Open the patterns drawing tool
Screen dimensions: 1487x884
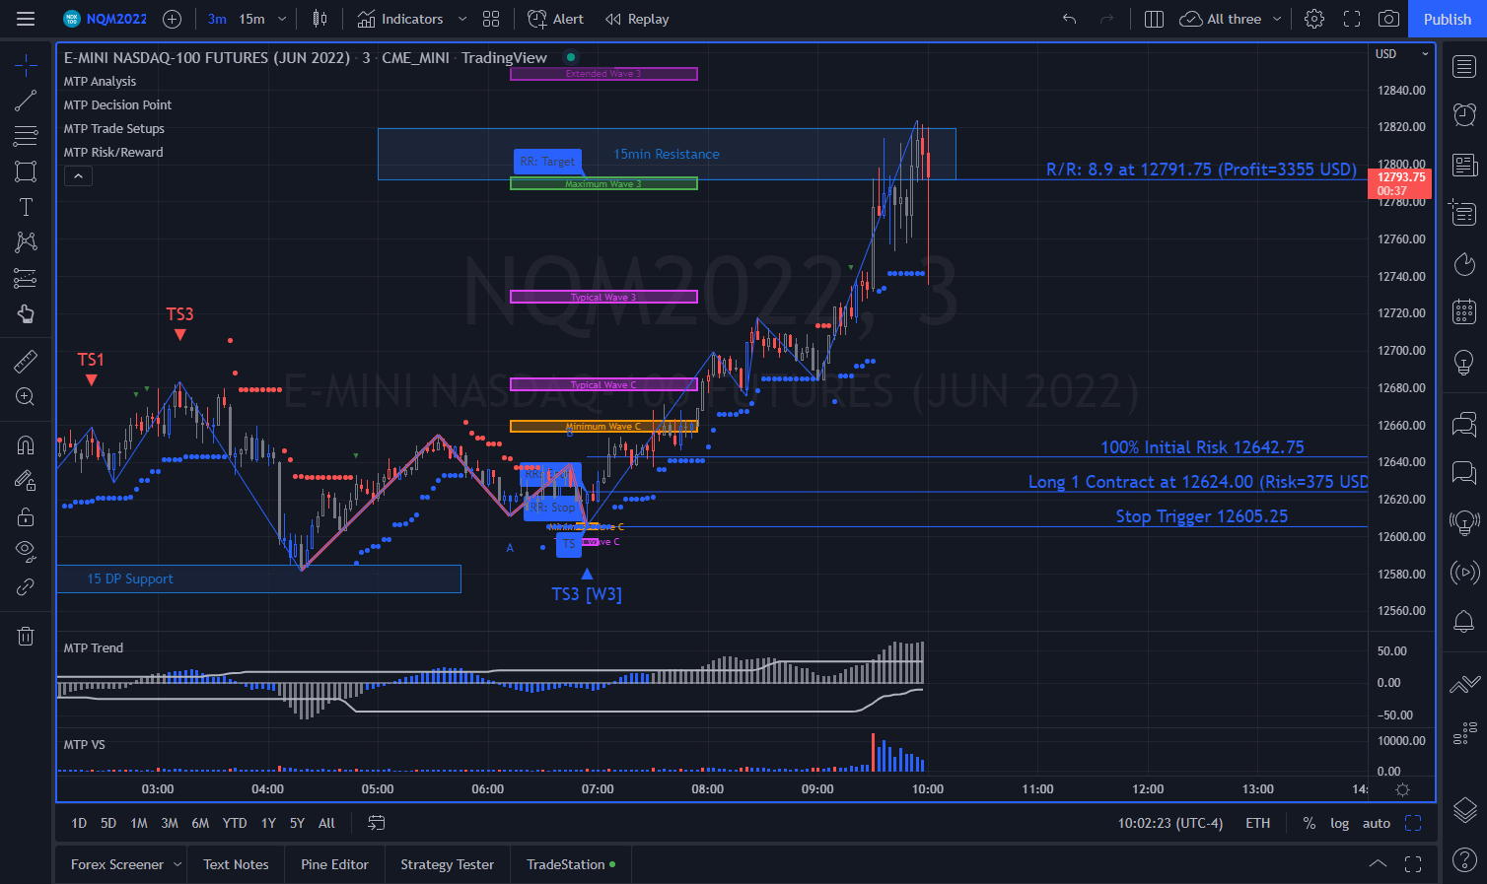pos(26,242)
